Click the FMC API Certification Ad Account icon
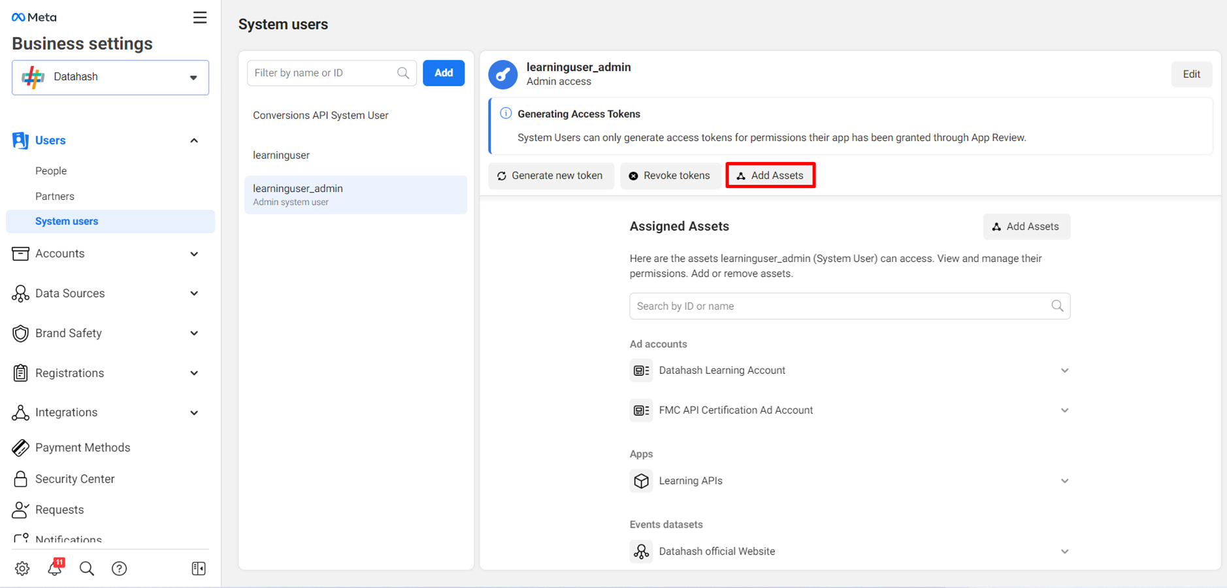 coord(641,410)
